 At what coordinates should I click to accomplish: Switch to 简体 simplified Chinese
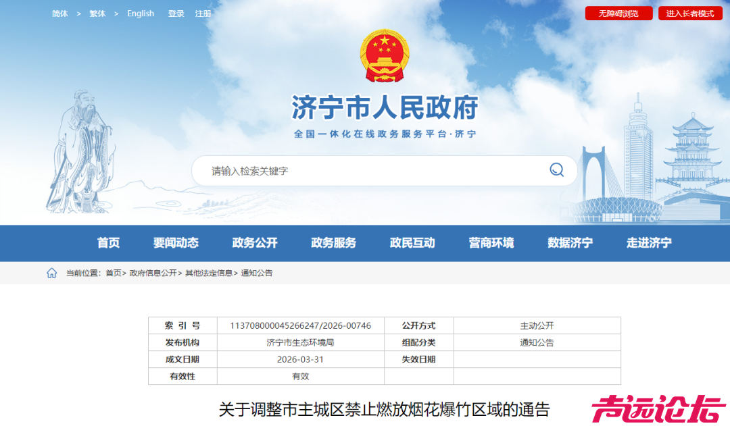click(x=59, y=13)
